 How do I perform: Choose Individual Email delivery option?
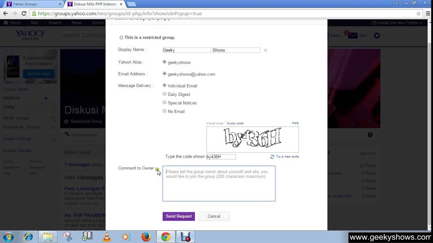click(x=164, y=85)
